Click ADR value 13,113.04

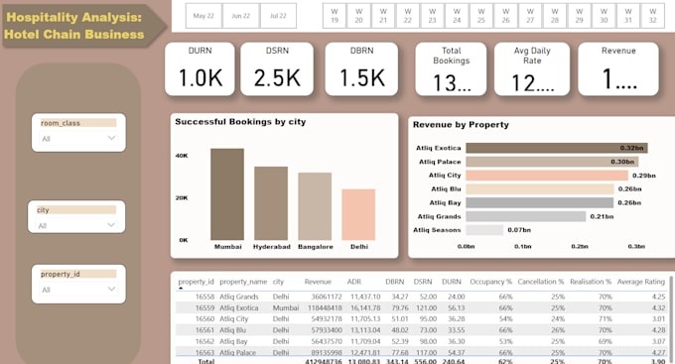(365, 330)
